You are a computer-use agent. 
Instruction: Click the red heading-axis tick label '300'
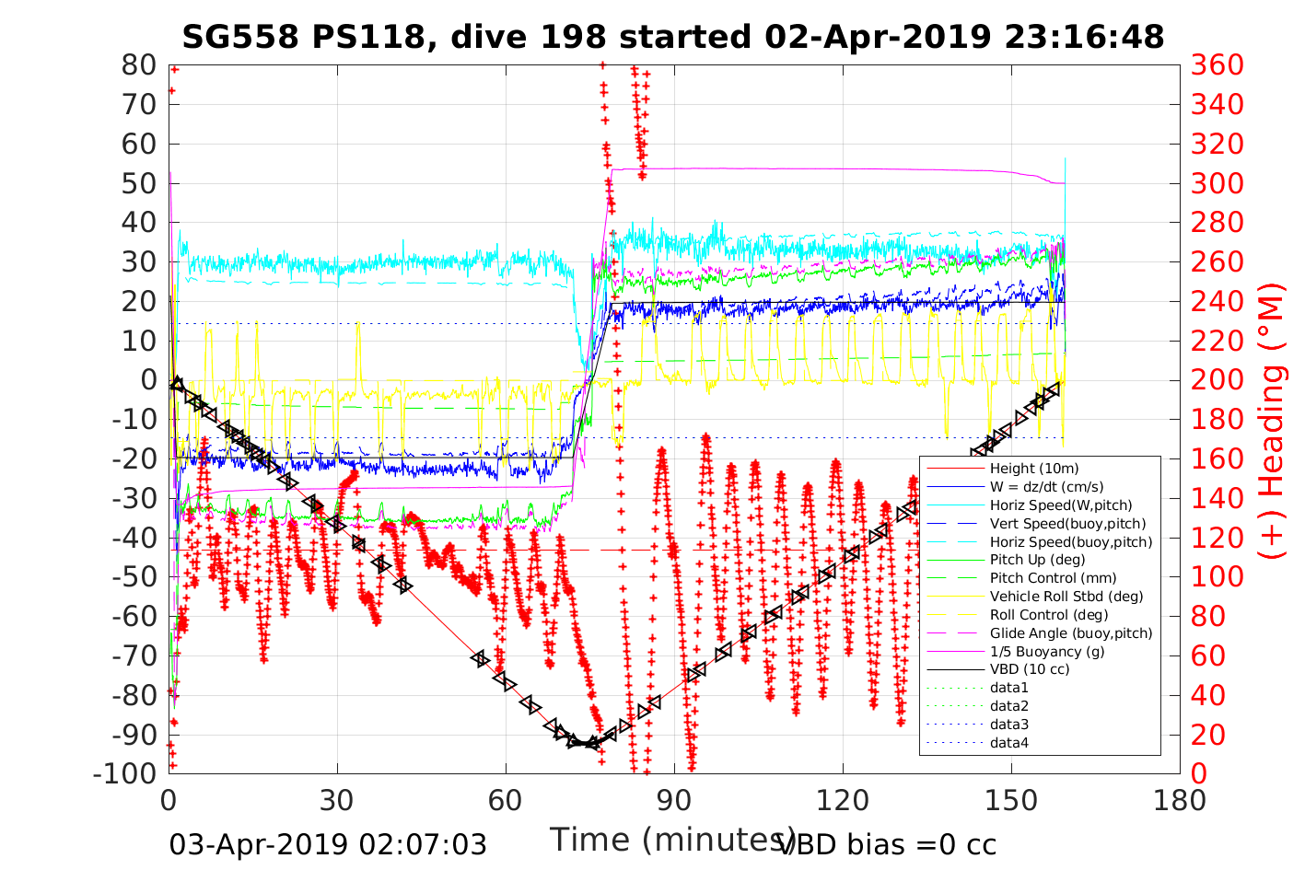pyautogui.click(x=1218, y=183)
